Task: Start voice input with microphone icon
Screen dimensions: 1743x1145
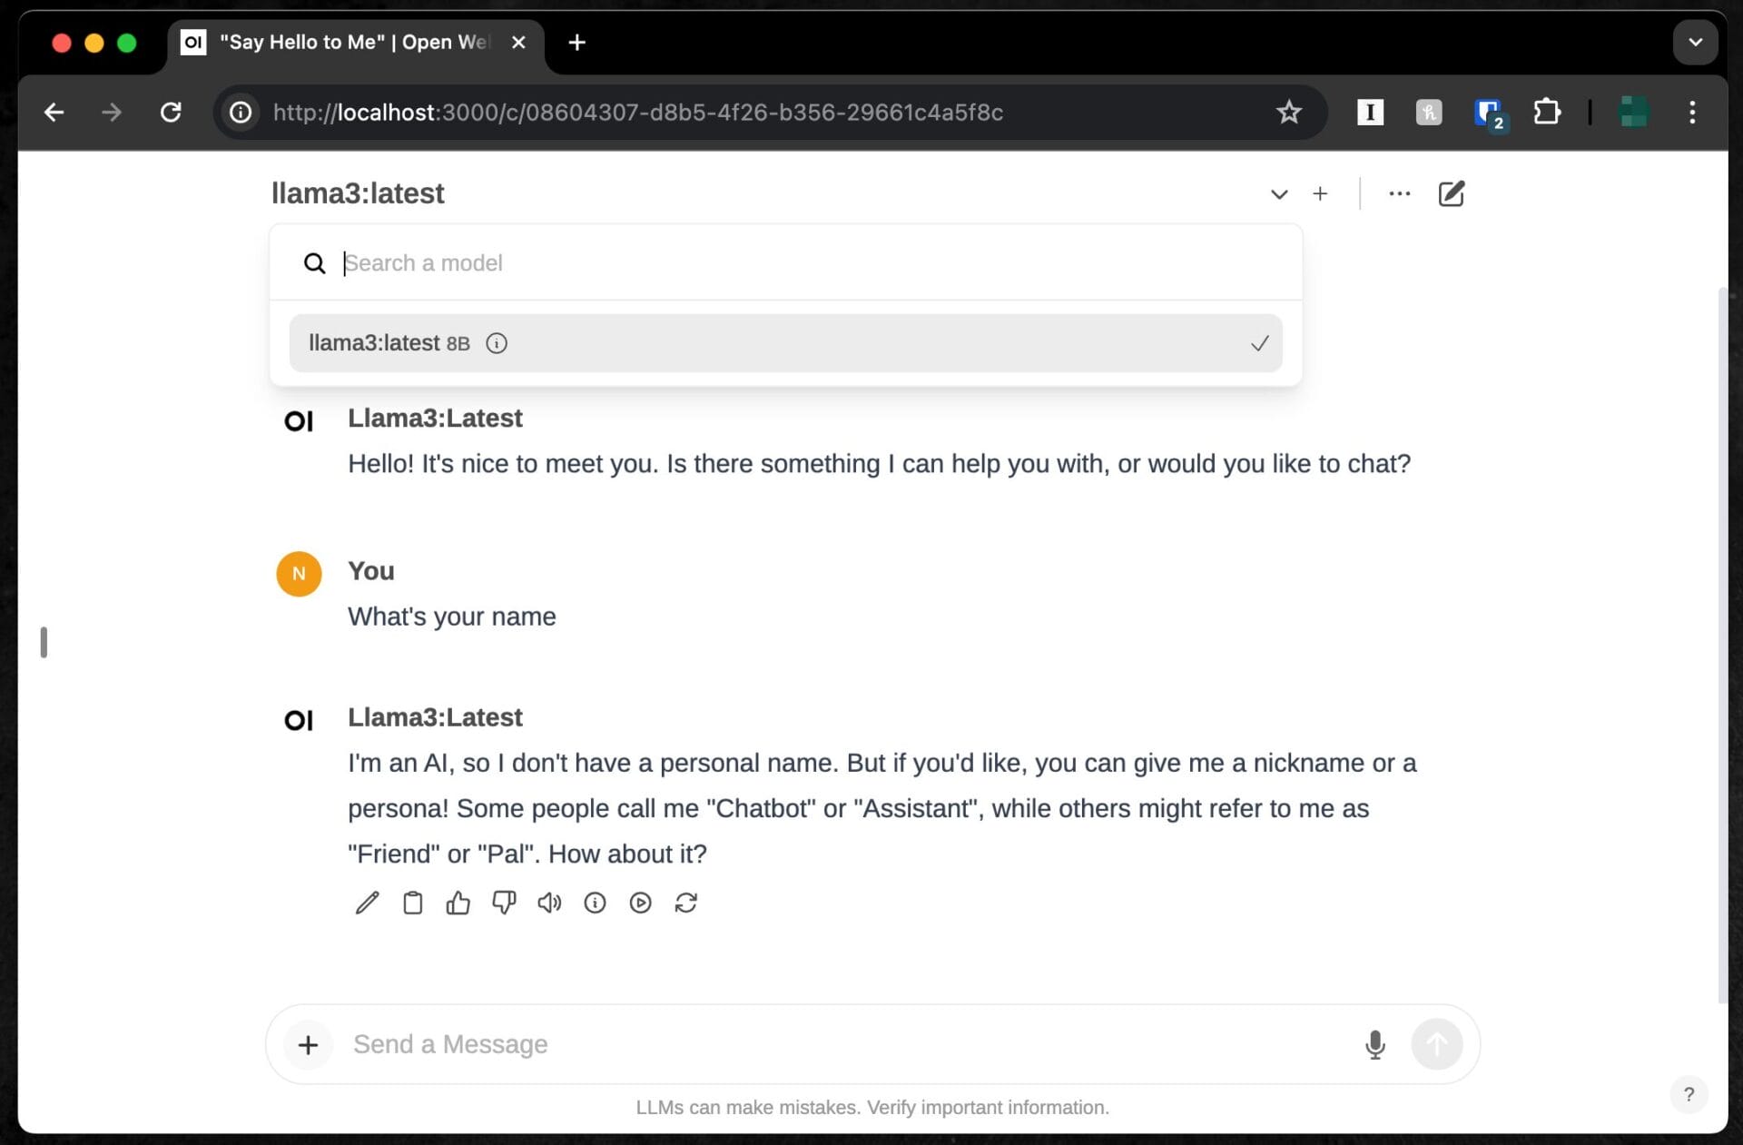Action: (x=1374, y=1044)
